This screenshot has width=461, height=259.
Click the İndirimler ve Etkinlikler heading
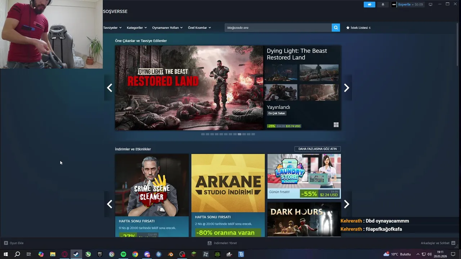pos(133,149)
